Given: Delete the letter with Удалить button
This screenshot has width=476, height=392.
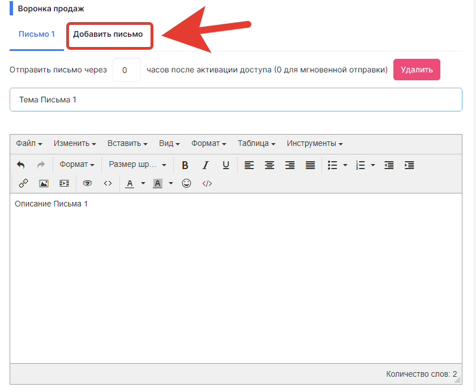Looking at the screenshot, I should click(417, 70).
